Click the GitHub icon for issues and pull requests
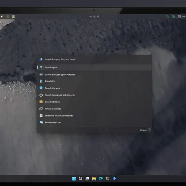Screen dimensions: 186x186 coord(41,95)
